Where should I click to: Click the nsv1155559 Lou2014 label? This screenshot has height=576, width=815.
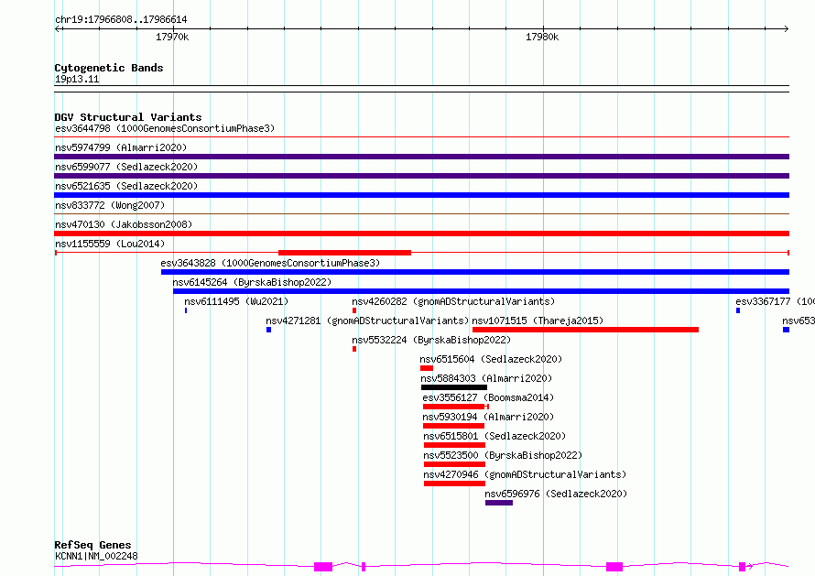[110, 244]
